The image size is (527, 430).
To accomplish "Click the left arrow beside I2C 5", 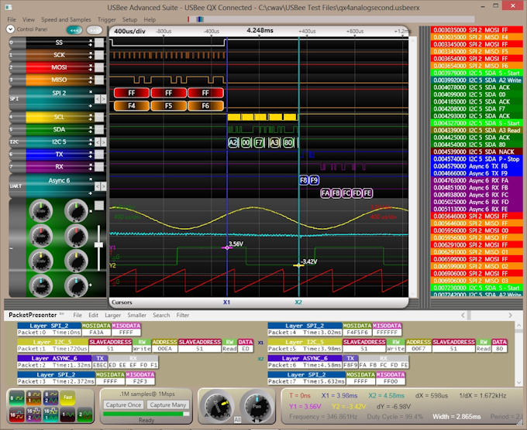I will (x=97, y=142).
